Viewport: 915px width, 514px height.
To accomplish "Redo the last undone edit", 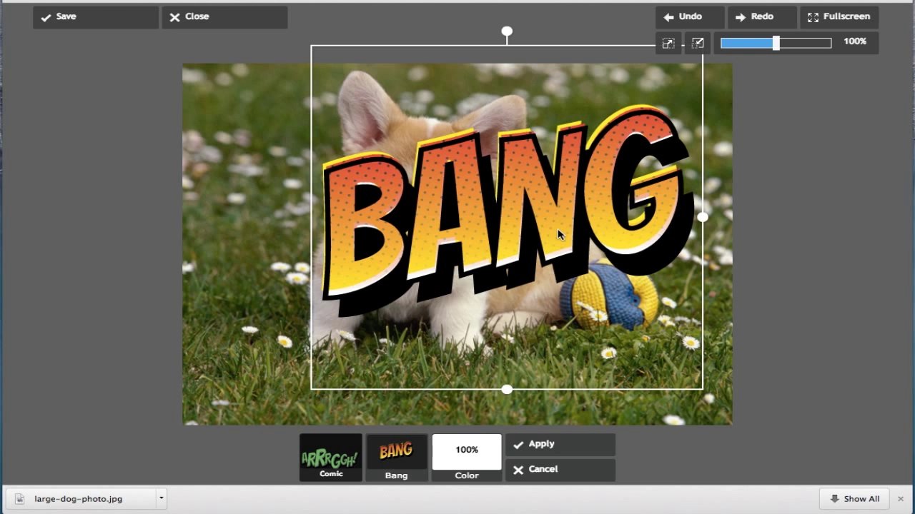I will click(762, 17).
